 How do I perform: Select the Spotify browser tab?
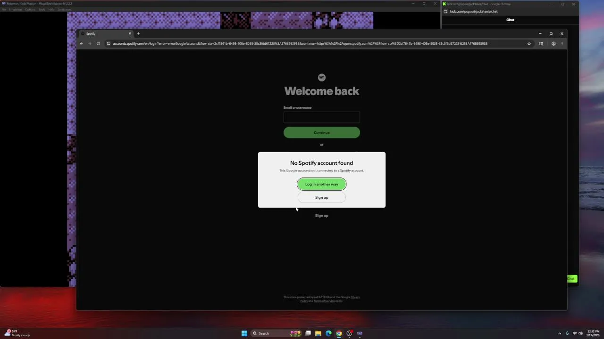[106, 33]
